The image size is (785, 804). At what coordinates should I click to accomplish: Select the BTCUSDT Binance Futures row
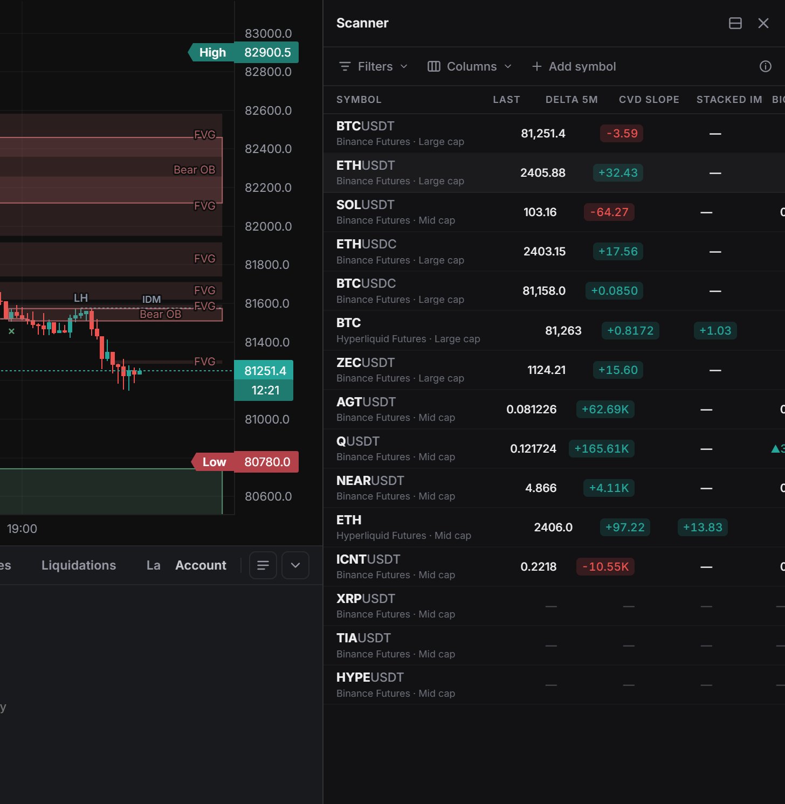[554, 134]
